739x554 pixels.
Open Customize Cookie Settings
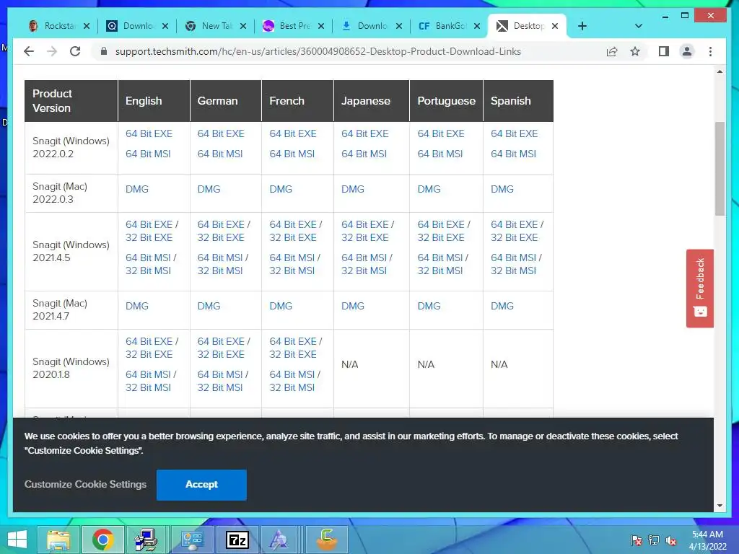(x=85, y=484)
